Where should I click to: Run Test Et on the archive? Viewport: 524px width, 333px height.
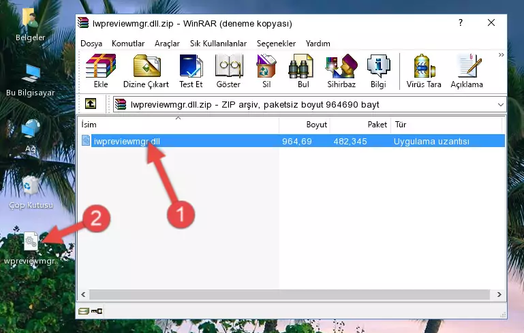click(x=191, y=72)
